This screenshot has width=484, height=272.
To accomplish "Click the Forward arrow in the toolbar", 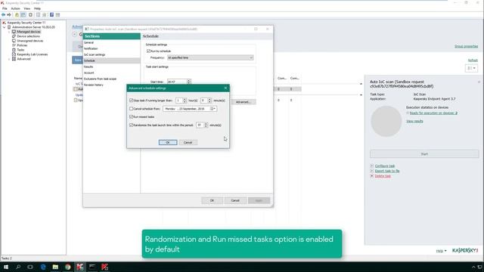I will coord(9,15).
